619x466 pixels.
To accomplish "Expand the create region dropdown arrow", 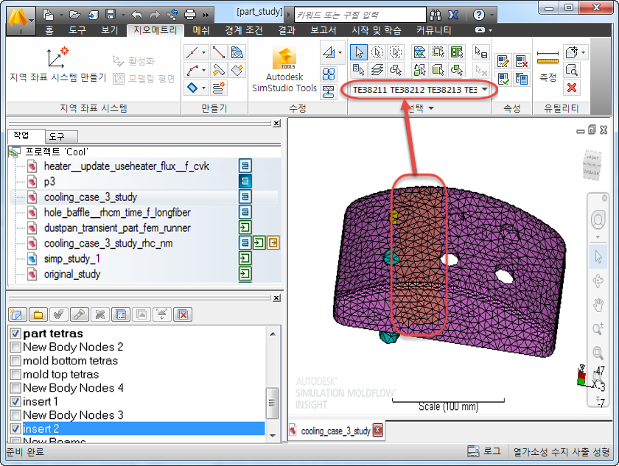I will (203, 88).
